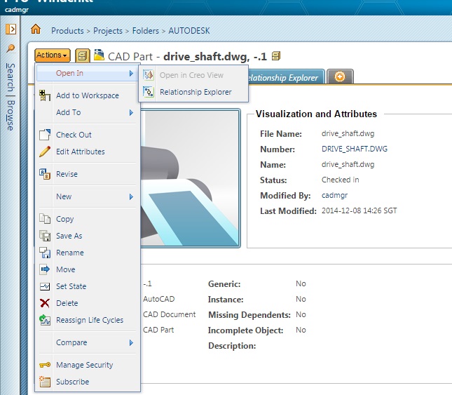Click the Home icon in the breadcrumb
Viewport: 452px width, 395px height.
pos(36,29)
